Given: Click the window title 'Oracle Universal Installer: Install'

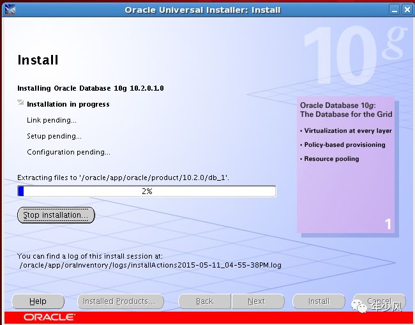Looking at the screenshot, I should pyautogui.click(x=202, y=10).
